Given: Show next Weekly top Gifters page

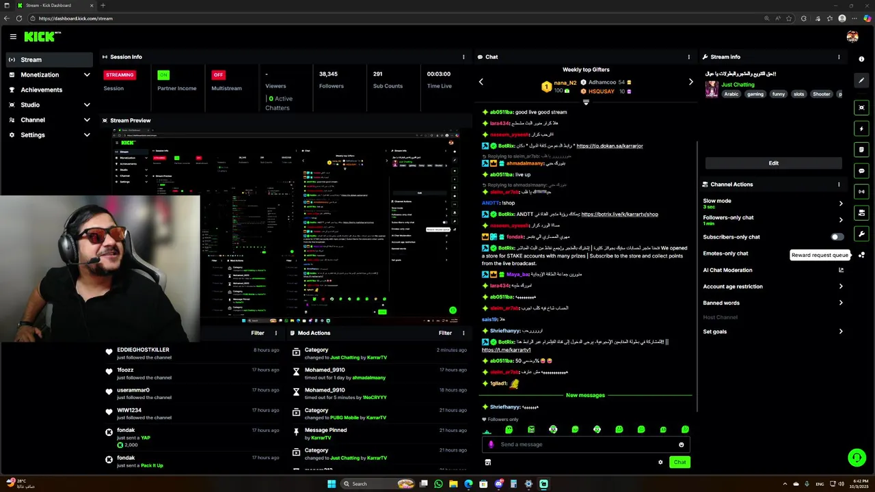Looking at the screenshot, I should pyautogui.click(x=690, y=82).
